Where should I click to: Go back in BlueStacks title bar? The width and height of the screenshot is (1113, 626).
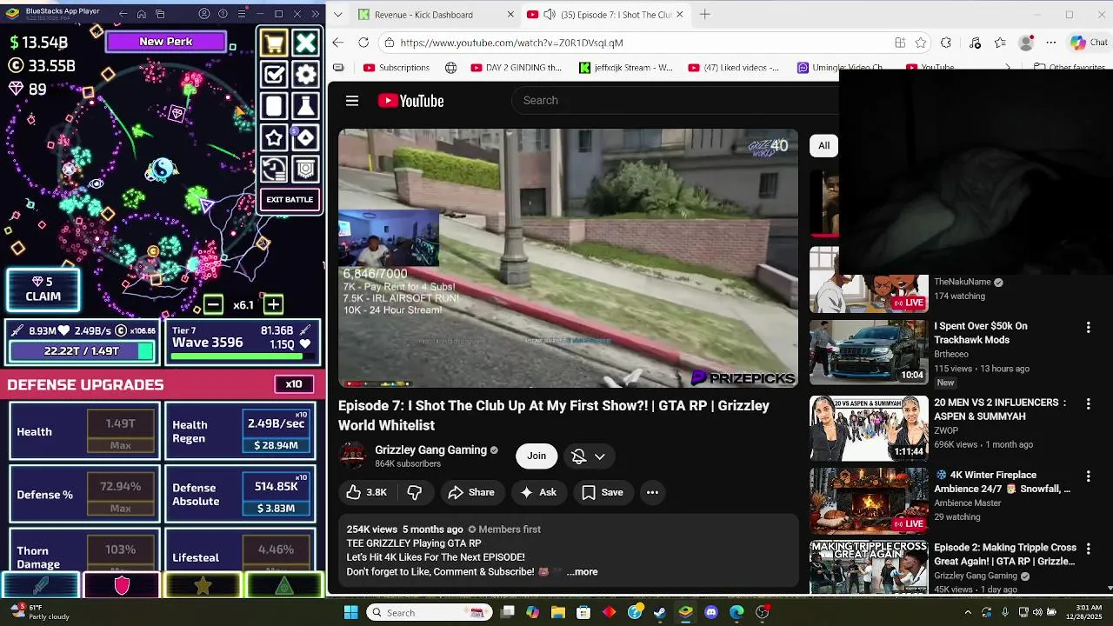(x=123, y=14)
